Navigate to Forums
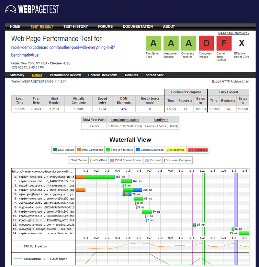The height and width of the screenshot is (267, 259). (105, 27)
